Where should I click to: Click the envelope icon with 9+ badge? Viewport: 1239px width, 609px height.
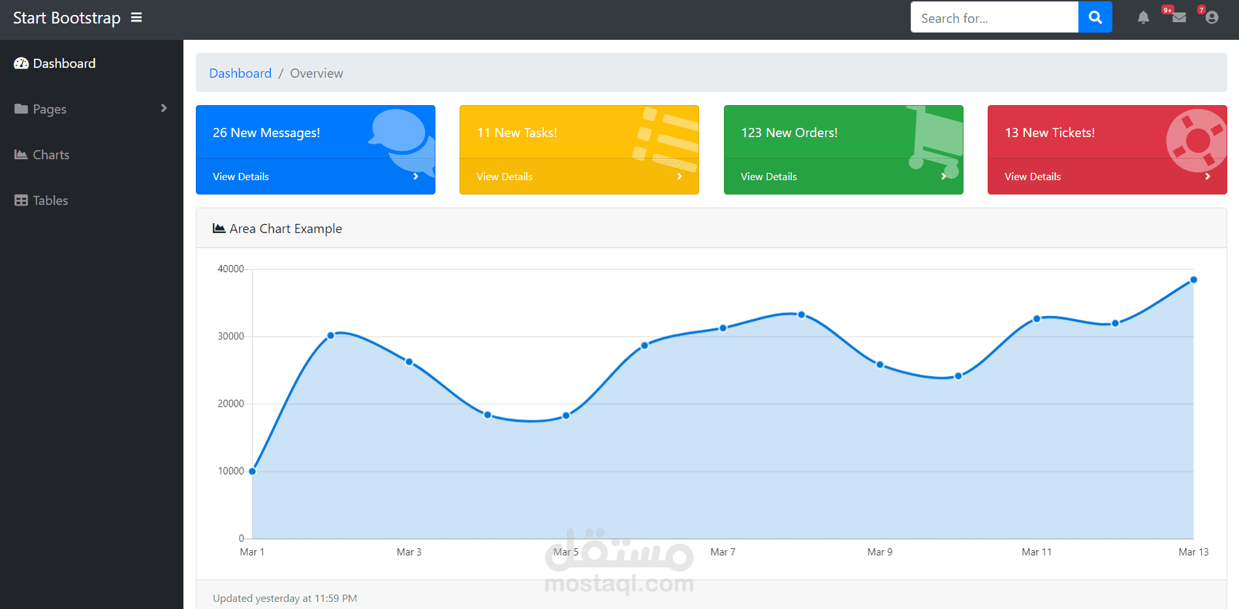1179,19
